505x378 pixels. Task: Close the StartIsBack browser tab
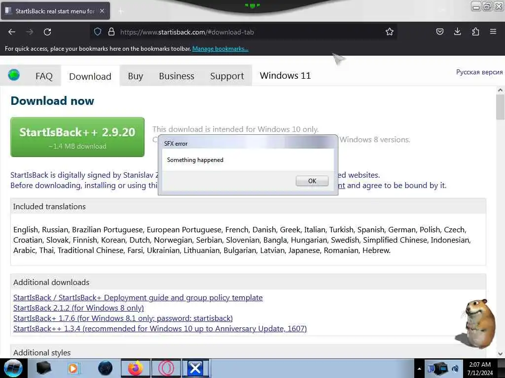coord(102,11)
